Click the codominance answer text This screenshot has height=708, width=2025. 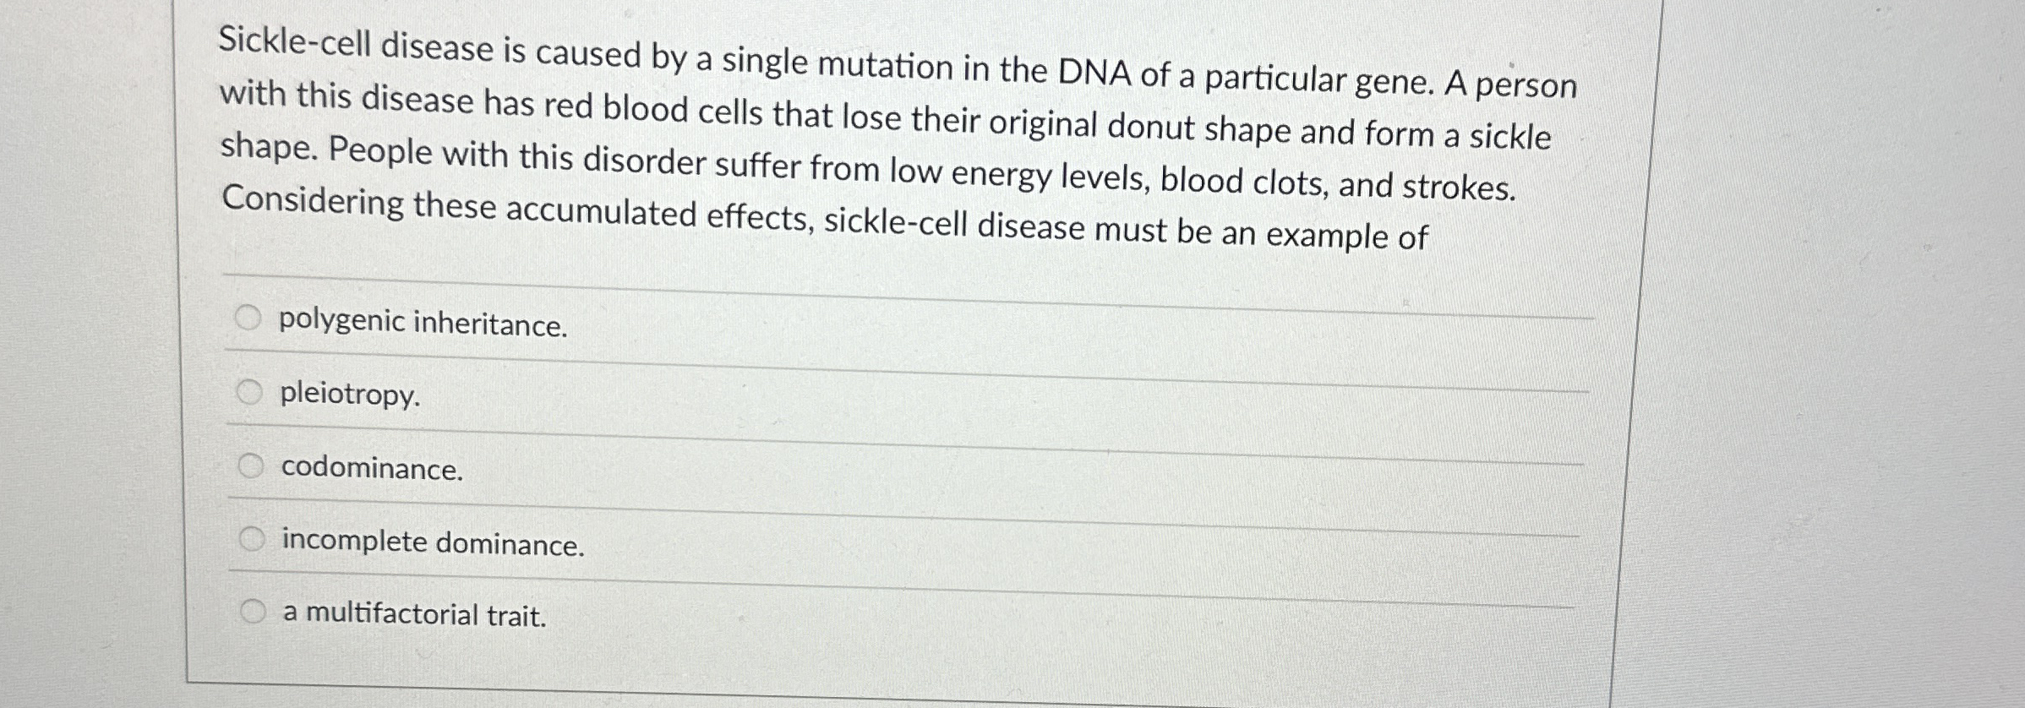[370, 469]
